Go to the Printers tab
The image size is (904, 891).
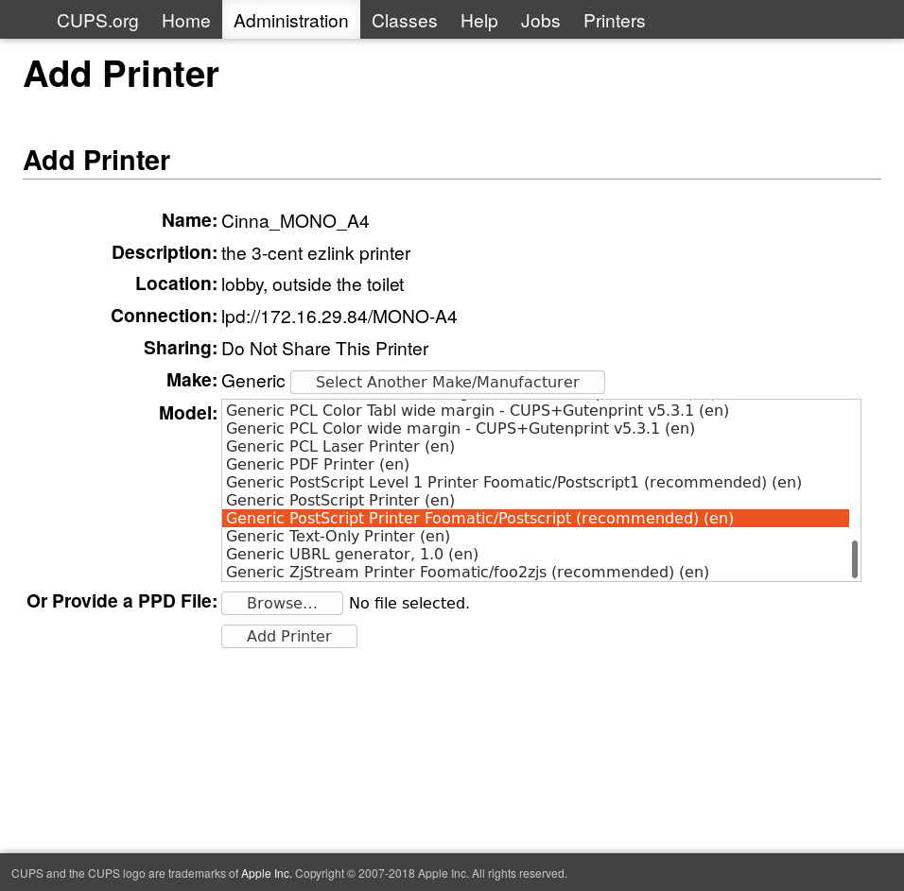[614, 21]
